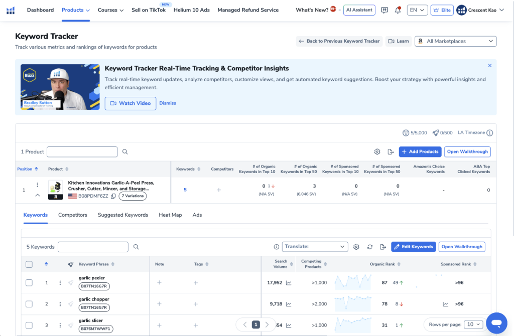Click the product table settings gear icon
The width and height of the screenshot is (514, 336).
pos(377,151)
